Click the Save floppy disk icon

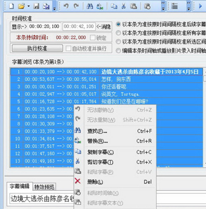(x=36, y=6)
